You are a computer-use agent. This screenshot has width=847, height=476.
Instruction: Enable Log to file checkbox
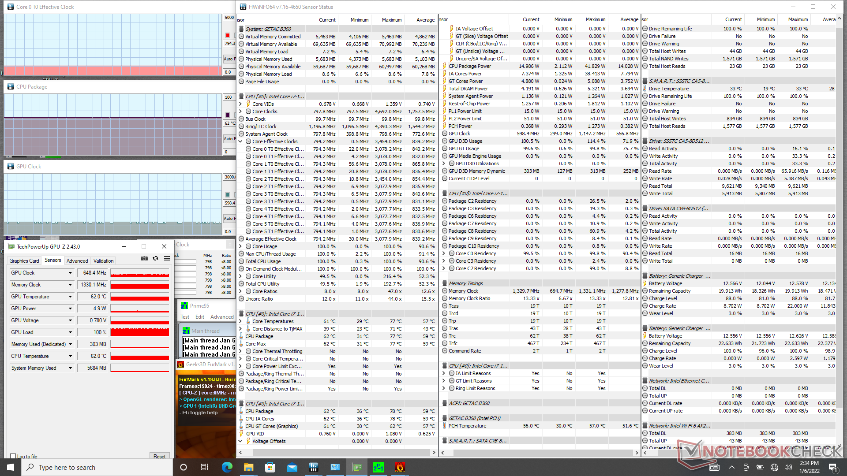tap(13, 457)
